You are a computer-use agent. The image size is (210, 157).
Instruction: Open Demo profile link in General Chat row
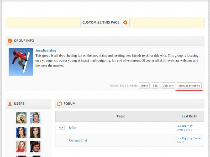[x=197, y=138]
